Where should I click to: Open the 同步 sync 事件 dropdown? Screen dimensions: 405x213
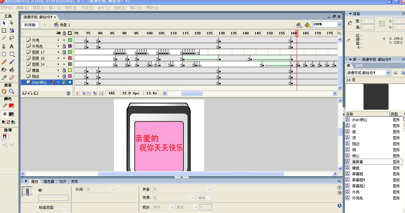point(172,207)
